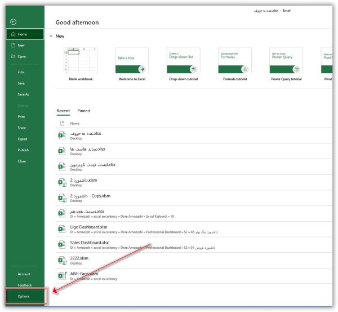Click the Open folder icon
338x312 pixels.
click(12, 56)
